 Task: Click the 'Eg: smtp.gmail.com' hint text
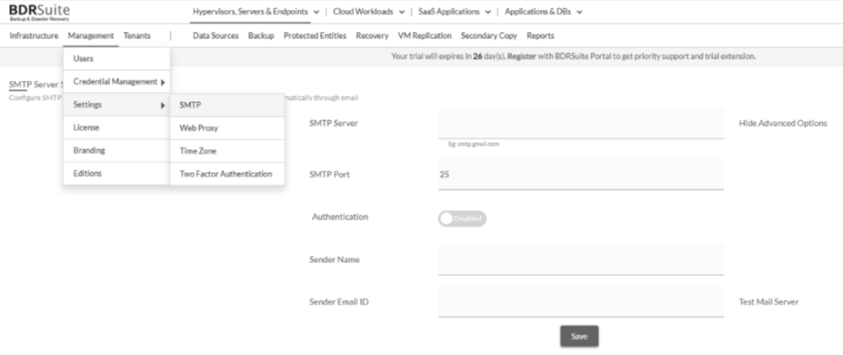[473, 144]
